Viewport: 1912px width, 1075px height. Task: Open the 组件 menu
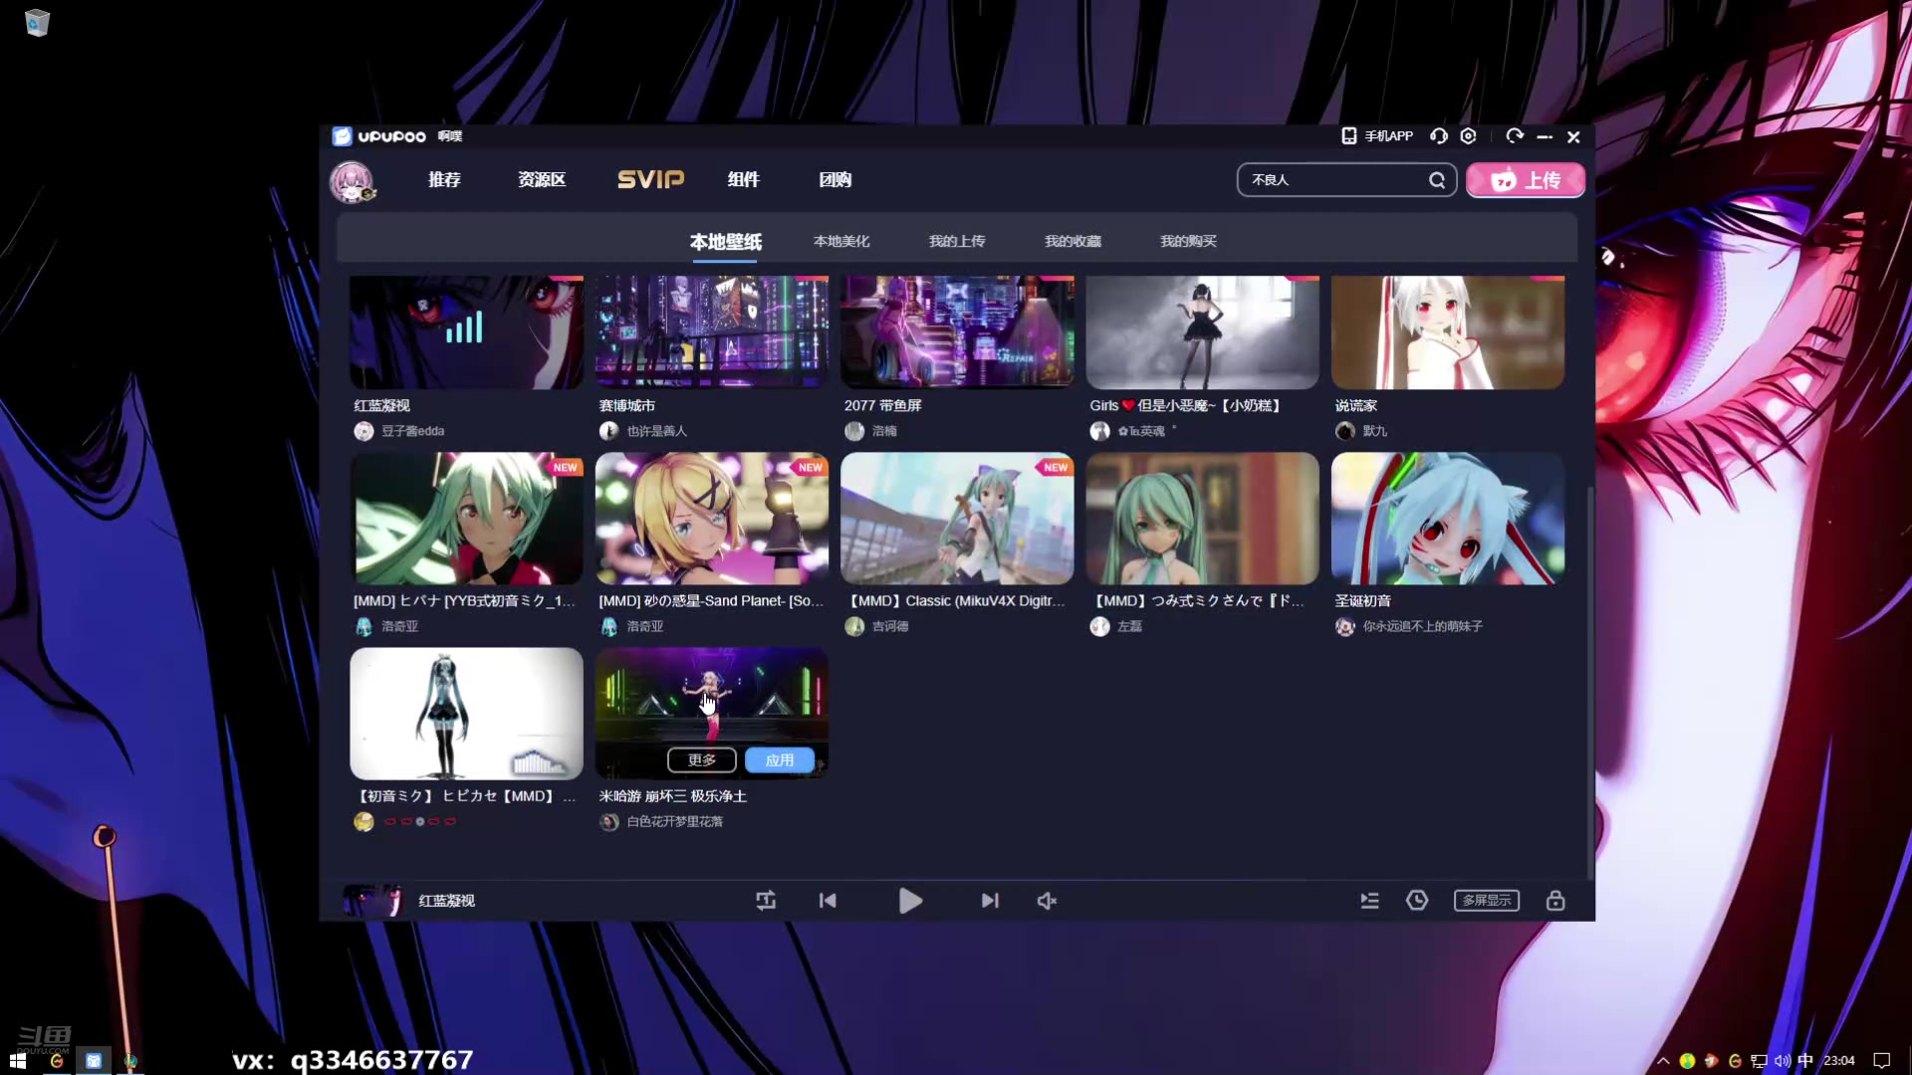(743, 180)
